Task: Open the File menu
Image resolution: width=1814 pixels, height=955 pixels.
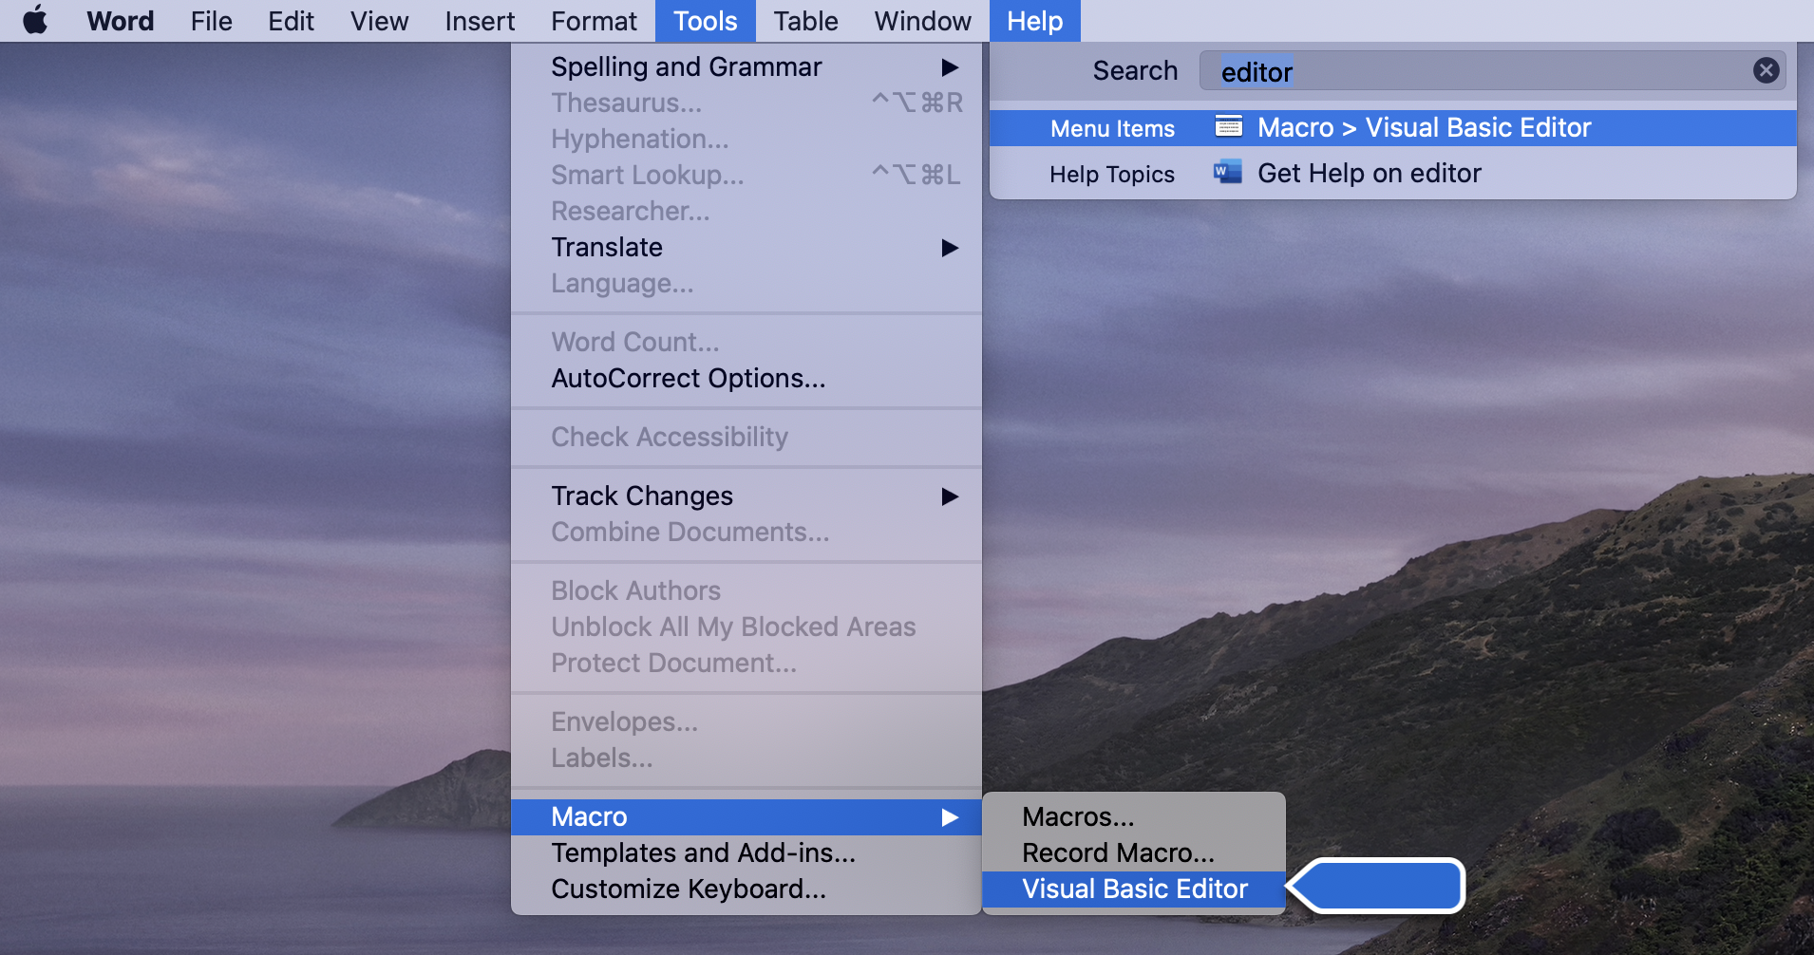Action: click(x=211, y=21)
